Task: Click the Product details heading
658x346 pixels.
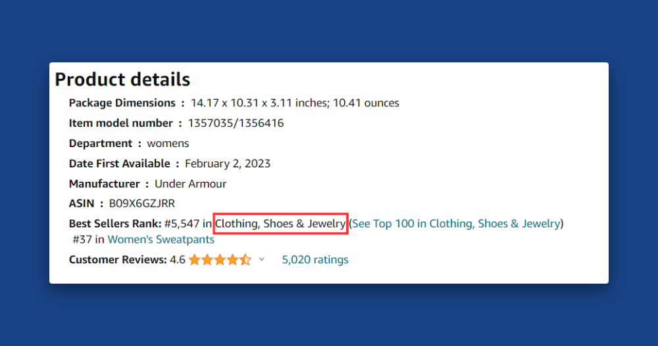Action: point(122,79)
